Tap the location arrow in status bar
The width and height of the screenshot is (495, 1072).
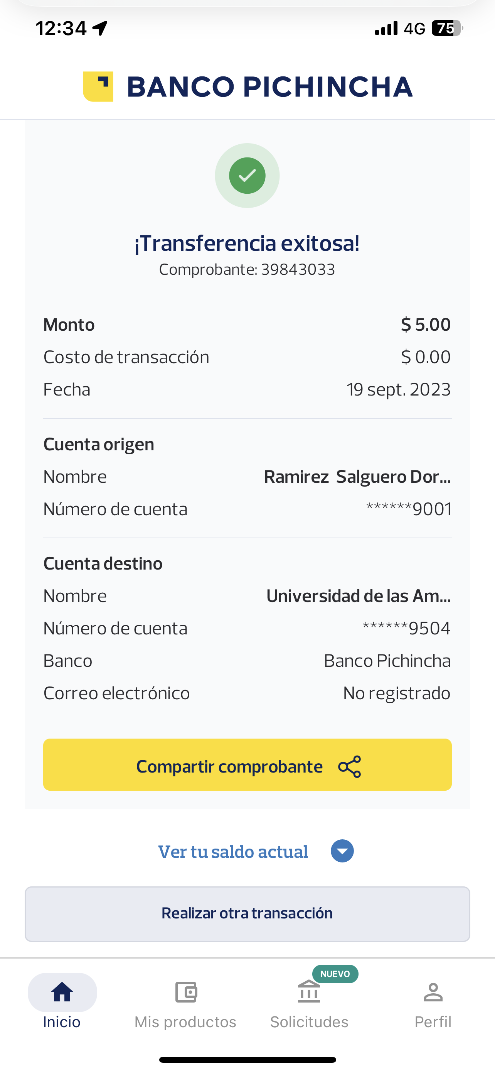(100, 28)
